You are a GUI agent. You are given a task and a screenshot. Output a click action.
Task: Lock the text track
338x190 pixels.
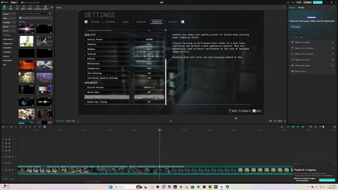click(6, 139)
